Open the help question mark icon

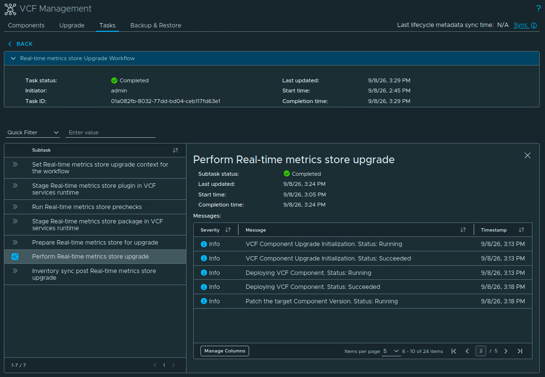[x=538, y=9]
